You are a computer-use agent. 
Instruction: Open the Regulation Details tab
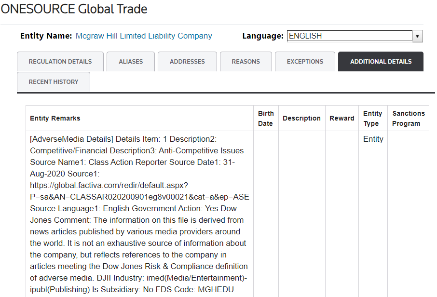60,62
